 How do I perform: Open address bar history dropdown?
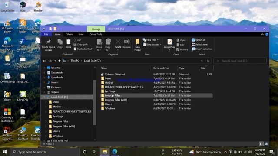(202, 61)
